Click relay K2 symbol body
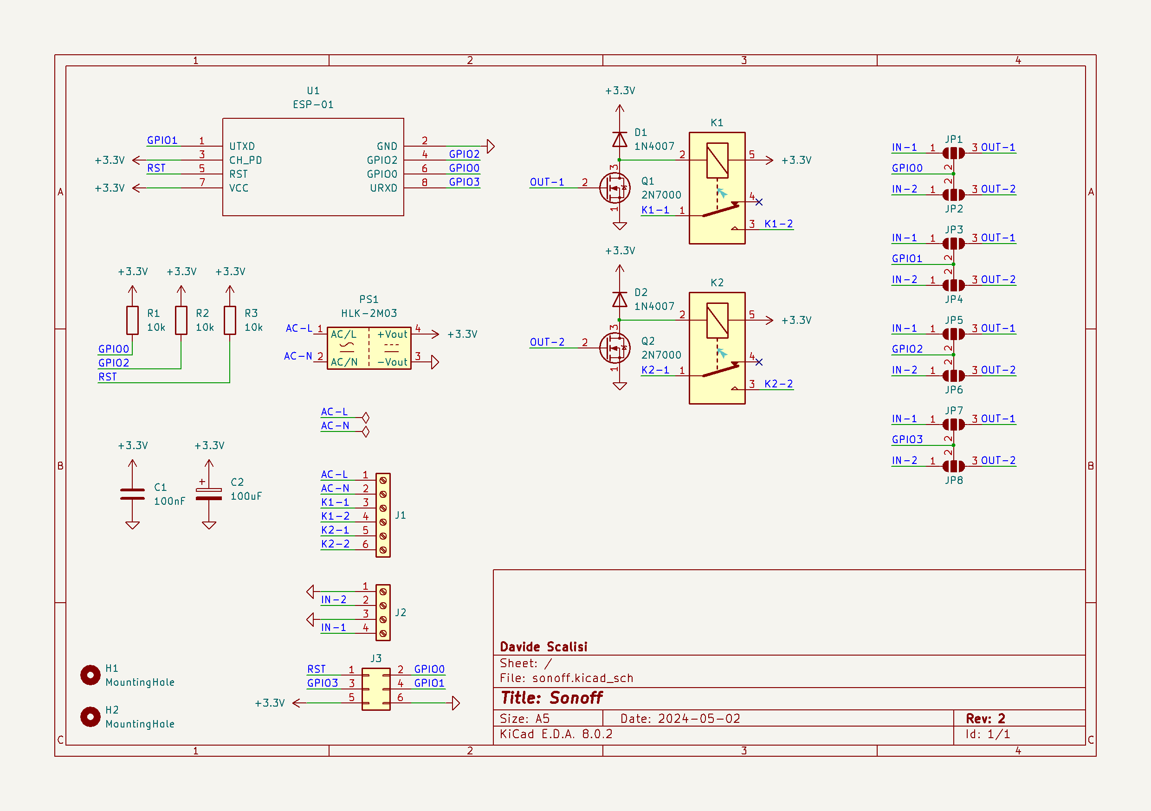The height and width of the screenshot is (811, 1151). [717, 348]
